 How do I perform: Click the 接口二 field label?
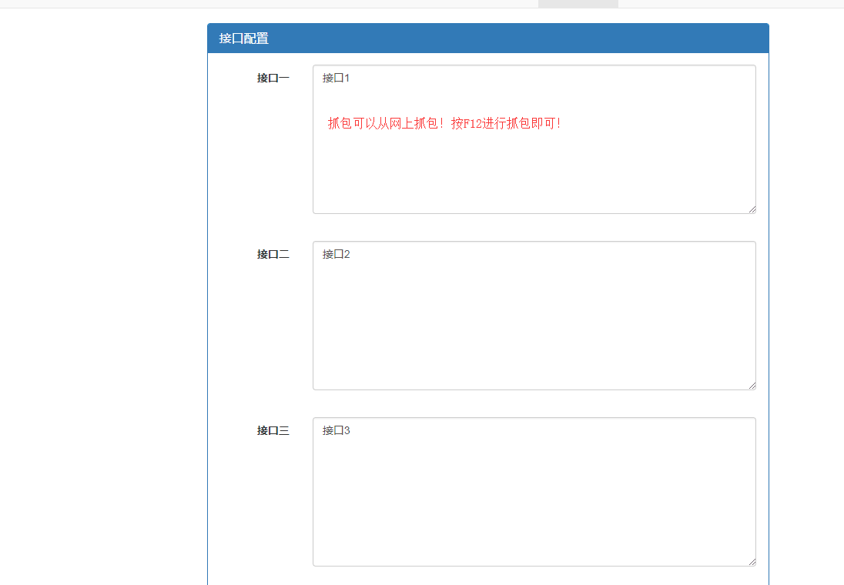click(x=273, y=254)
